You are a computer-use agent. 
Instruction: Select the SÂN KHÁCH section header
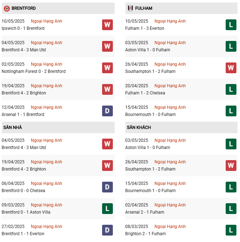click(181, 127)
